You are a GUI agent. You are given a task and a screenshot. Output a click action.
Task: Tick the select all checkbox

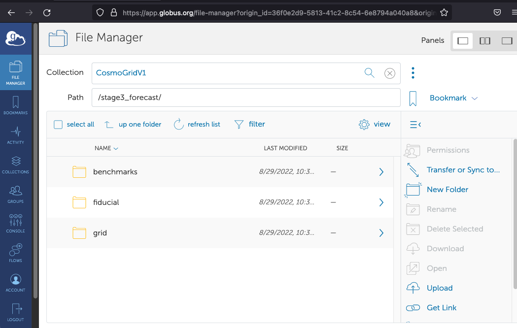pos(58,125)
